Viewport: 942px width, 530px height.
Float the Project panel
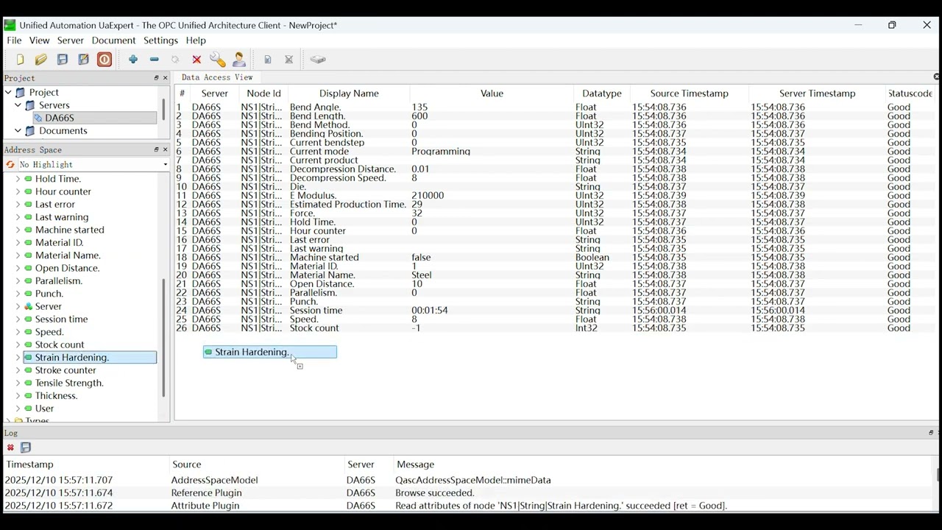click(x=156, y=78)
